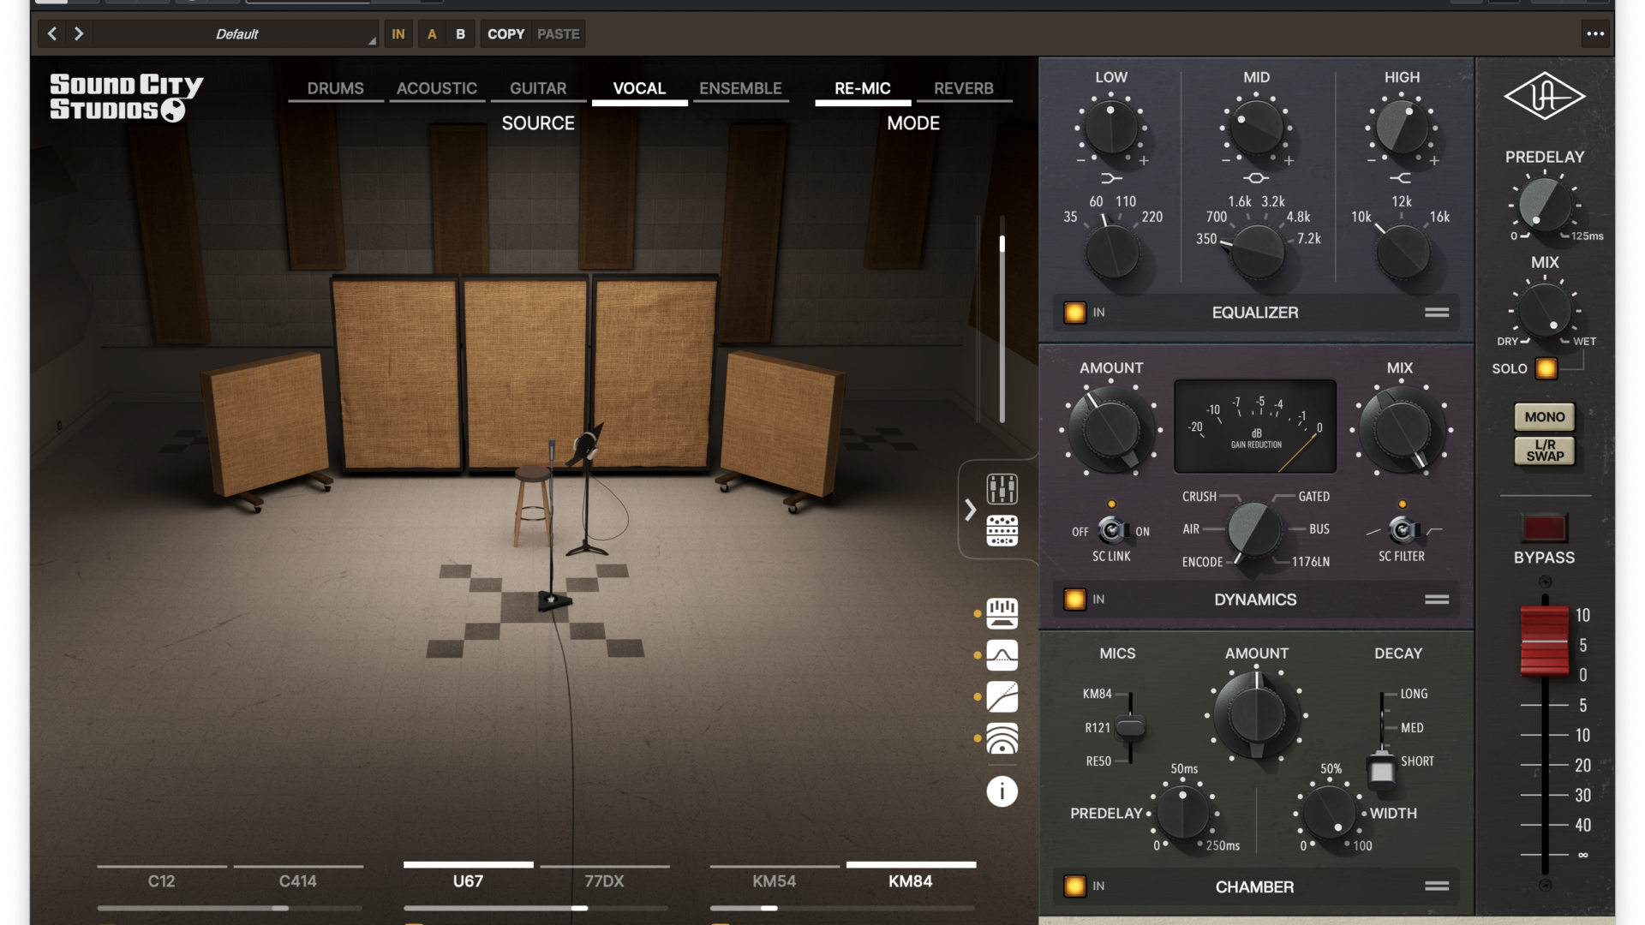Viewport: 1645px width, 925px height.
Task: Click the gain reduction meter display
Action: pyautogui.click(x=1255, y=426)
